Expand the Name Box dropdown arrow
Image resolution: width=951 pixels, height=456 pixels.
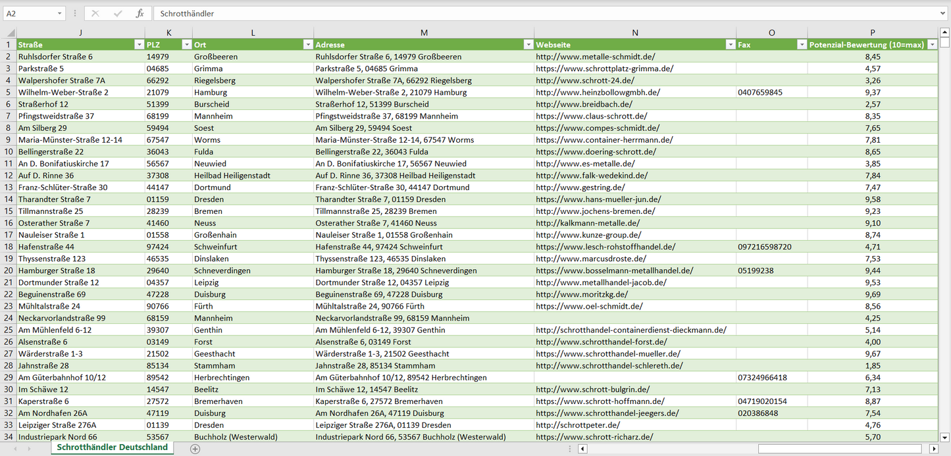click(59, 13)
